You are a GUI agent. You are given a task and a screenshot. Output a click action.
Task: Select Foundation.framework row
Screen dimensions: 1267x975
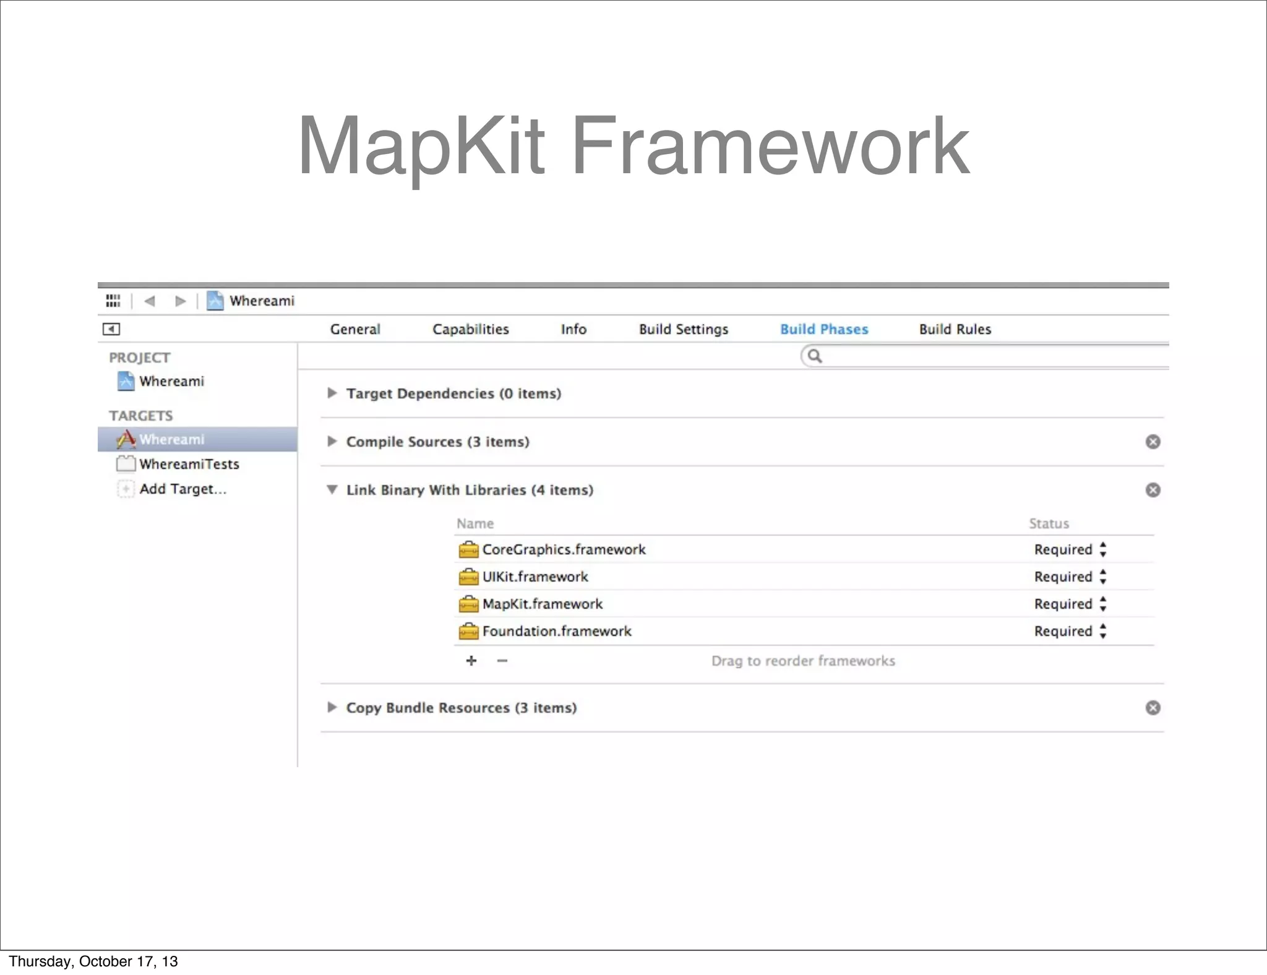804,631
